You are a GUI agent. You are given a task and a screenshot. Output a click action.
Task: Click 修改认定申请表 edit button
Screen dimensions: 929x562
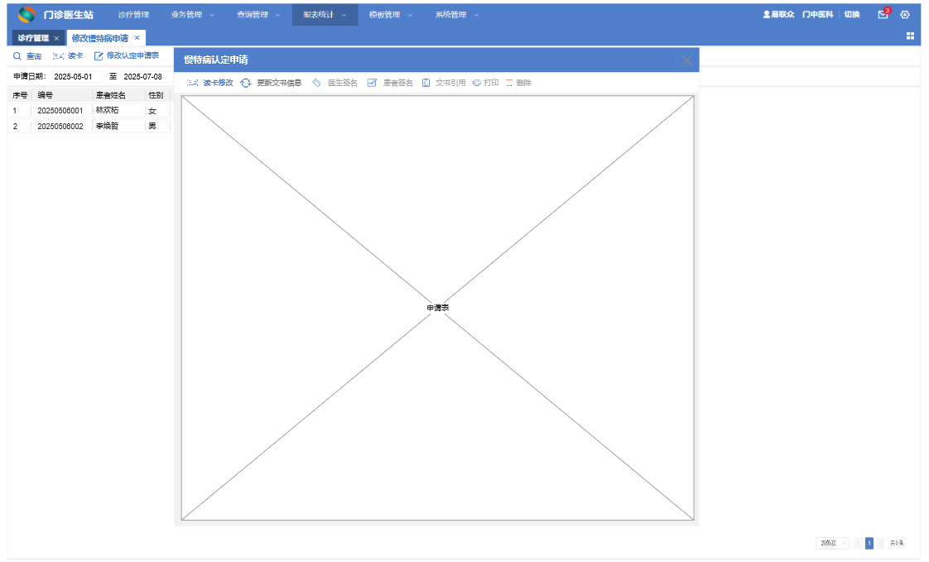pos(127,55)
